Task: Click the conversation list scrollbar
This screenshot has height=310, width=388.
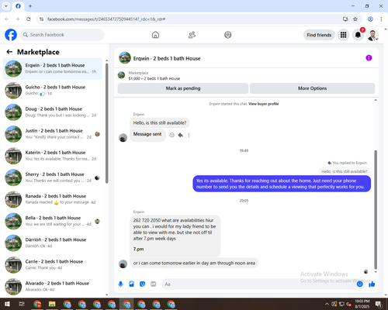Action: point(106,123)
